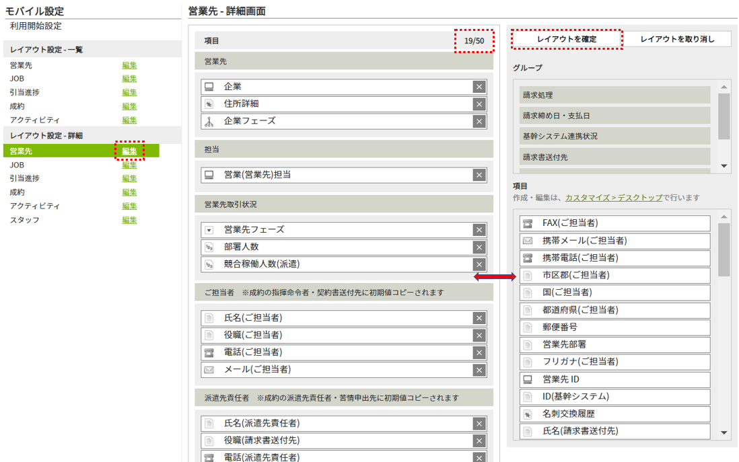Viewport: 739px width, 462px height.
Task: Click 編集 for スタッフ detail layout
Action: [129, 220]
